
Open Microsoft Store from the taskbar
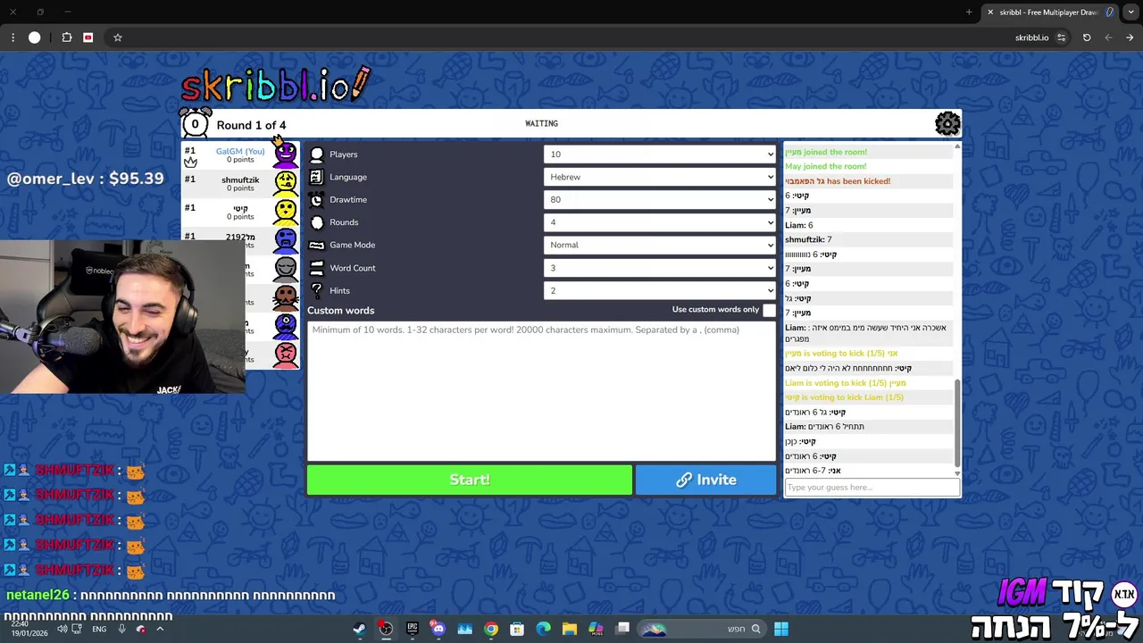(x=517, y=629)
